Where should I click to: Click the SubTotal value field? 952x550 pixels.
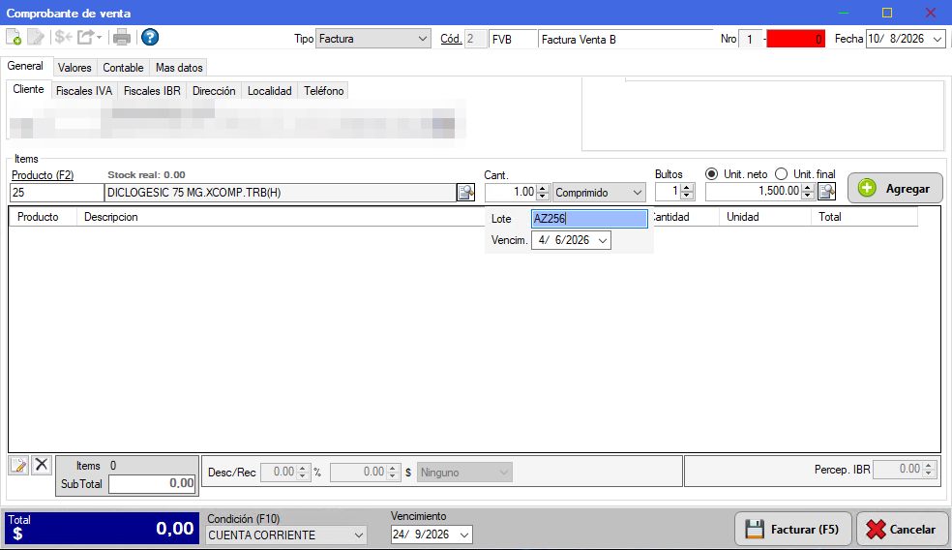(153, 484)
